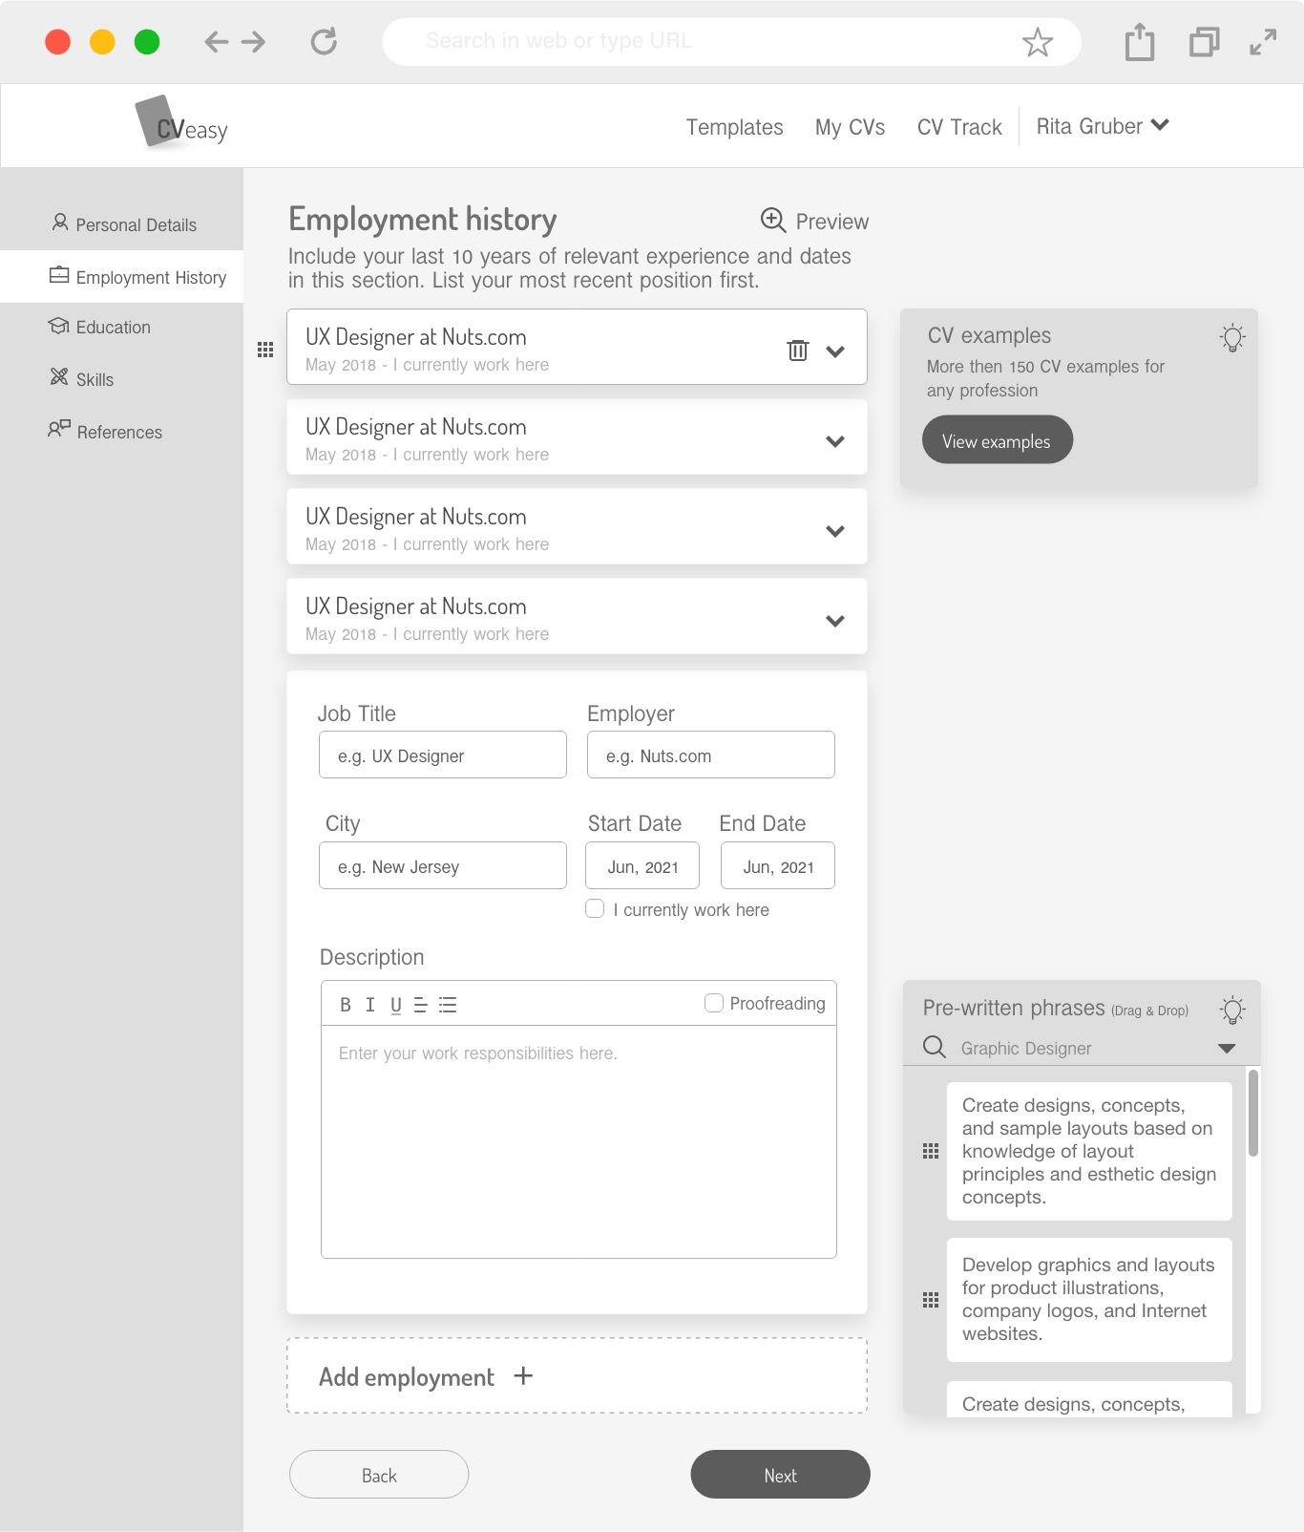Viewport: 1304px width, 1532px height.
Task: Insert bulleted list in Description editor
Action: [x=448, y=1005]
